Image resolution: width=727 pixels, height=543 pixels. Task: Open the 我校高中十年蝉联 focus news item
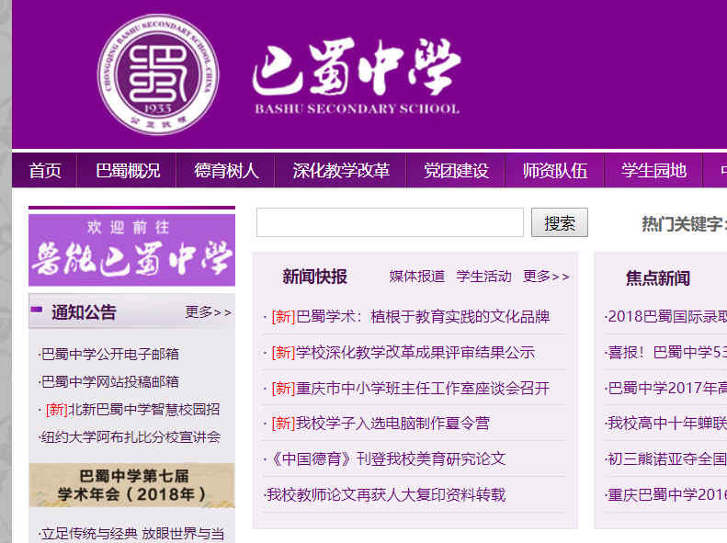665,424
